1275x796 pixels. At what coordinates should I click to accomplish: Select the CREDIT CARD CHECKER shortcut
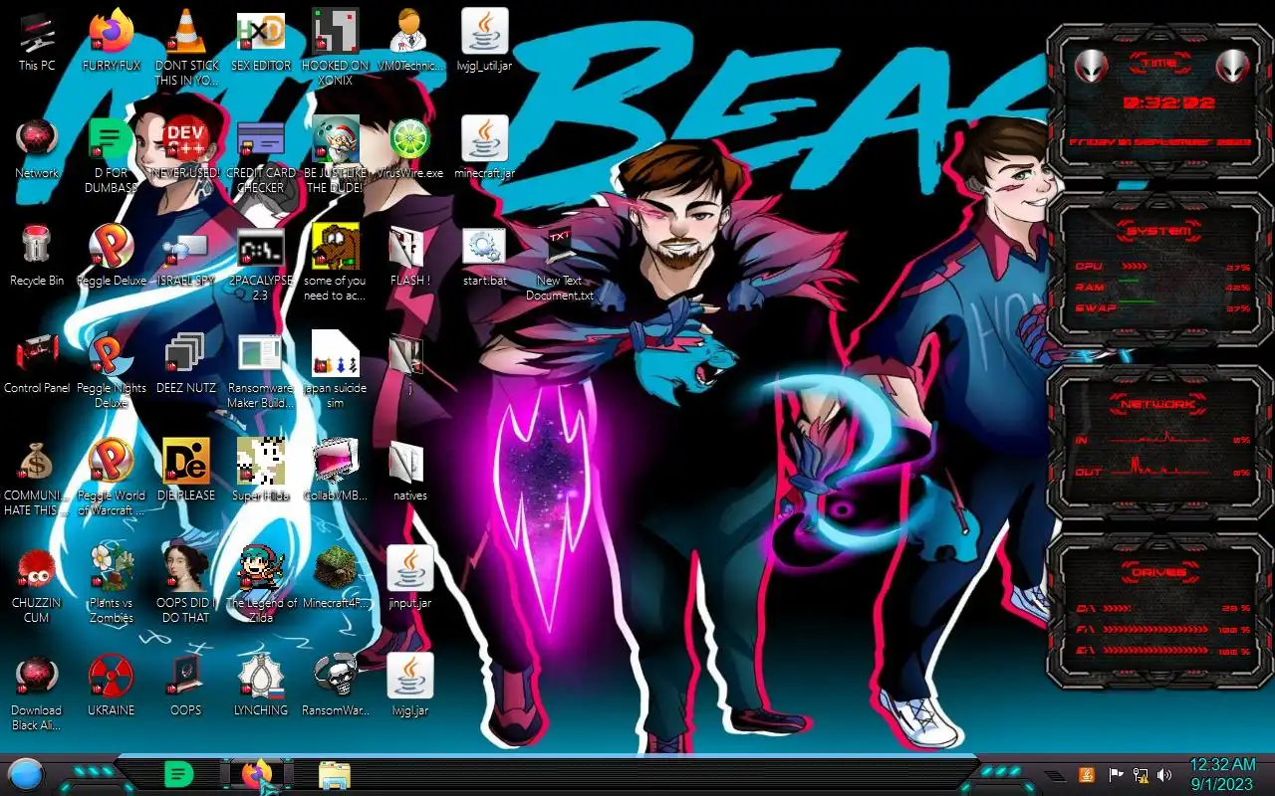coord(261,154)
